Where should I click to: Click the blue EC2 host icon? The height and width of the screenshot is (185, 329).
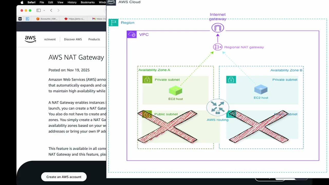[x=261, y=90]
